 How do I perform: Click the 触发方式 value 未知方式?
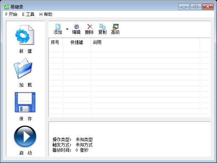(84, 145)
